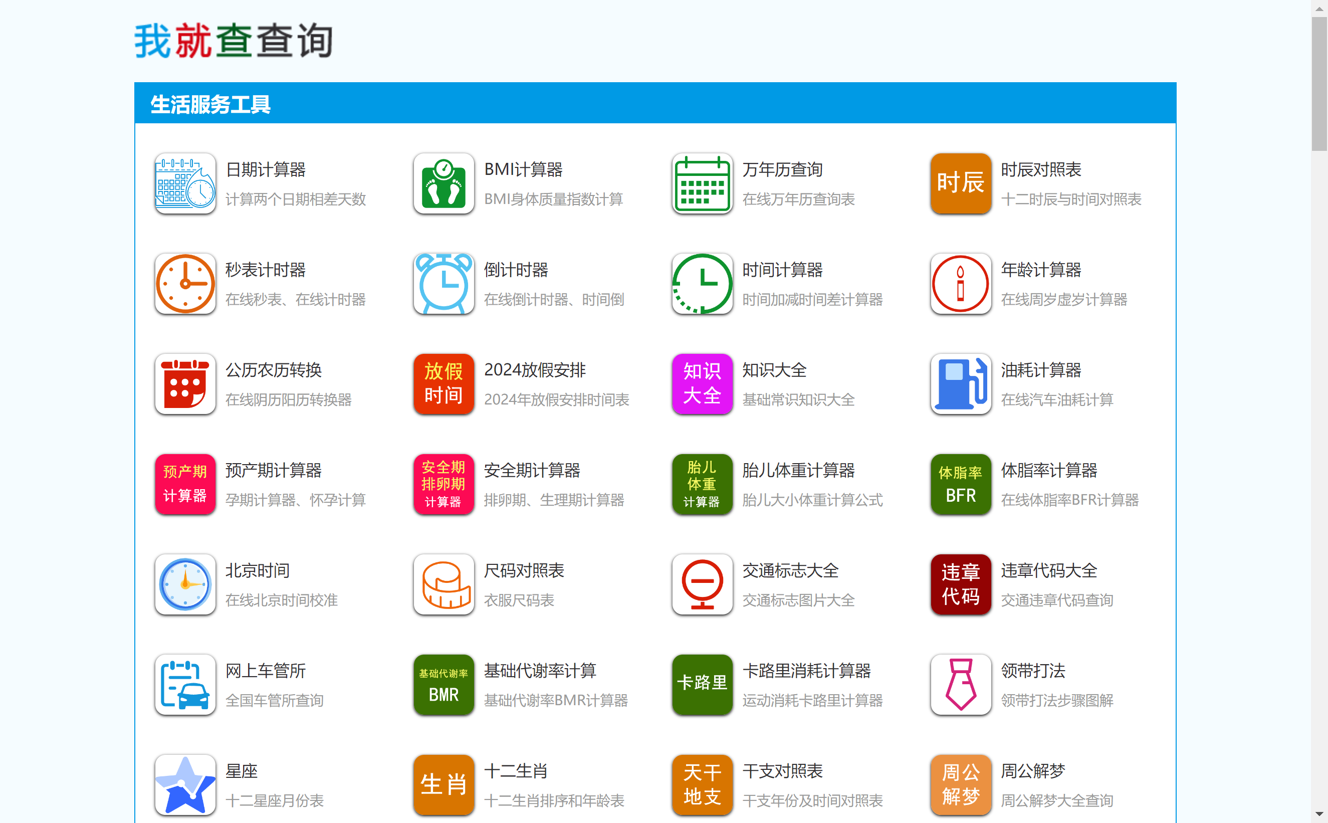Click the orange 周公解梦 icon
Viewport: 1328px width, 823px height.
pos(960,784)
